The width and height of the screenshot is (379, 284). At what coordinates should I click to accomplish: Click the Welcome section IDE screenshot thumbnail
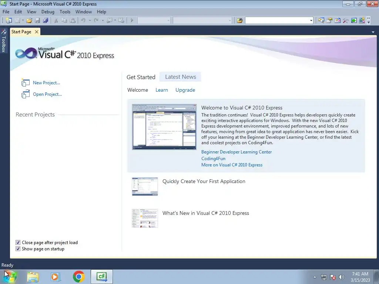[164, 127]
